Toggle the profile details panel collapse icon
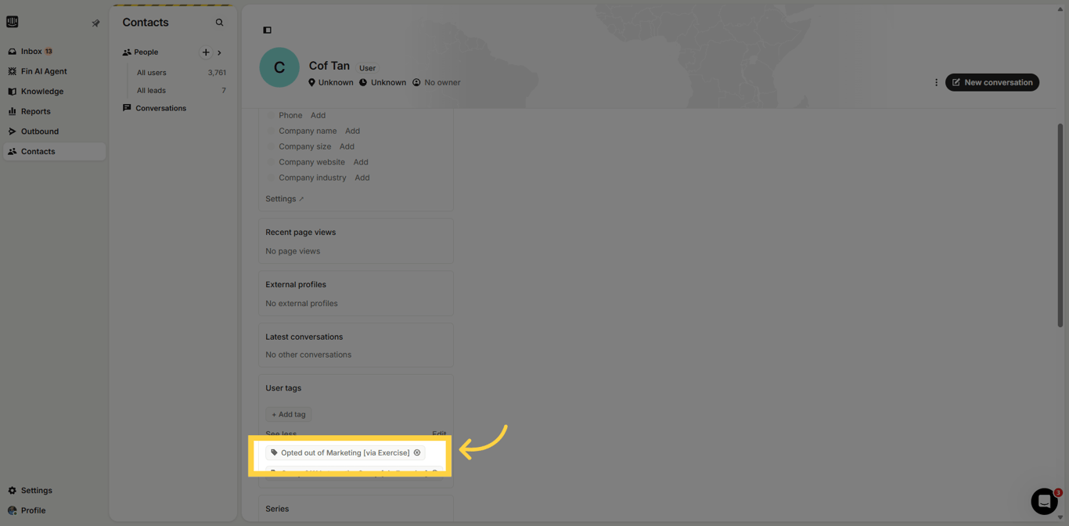Image resolution: width=1069 pixels, height=526 pixels. point(267,30)
